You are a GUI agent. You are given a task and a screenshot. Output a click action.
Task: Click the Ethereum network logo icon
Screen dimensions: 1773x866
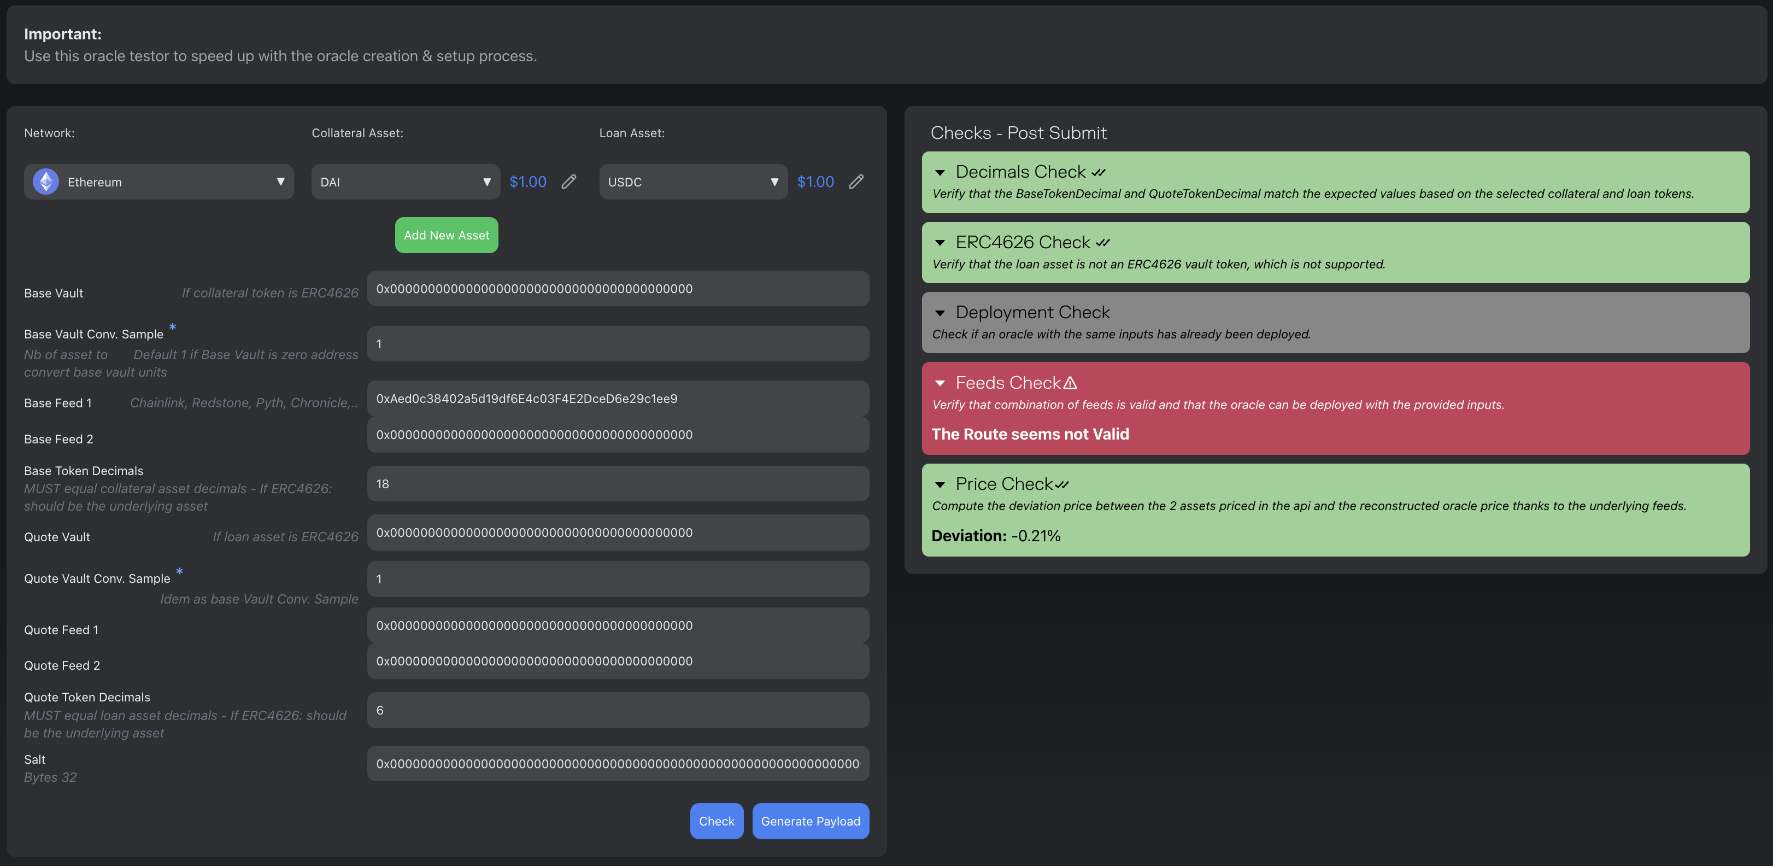pos(45,182)
